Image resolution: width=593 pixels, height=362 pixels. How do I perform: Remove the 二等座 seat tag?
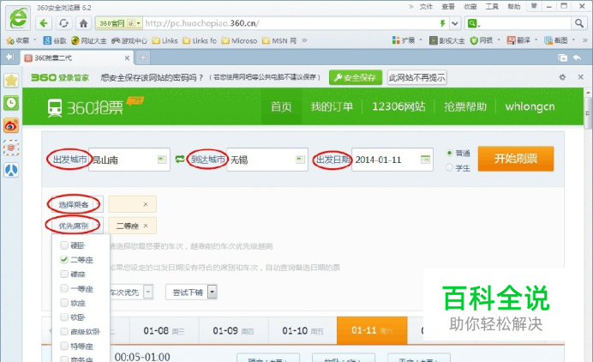[x=146, y=226]
